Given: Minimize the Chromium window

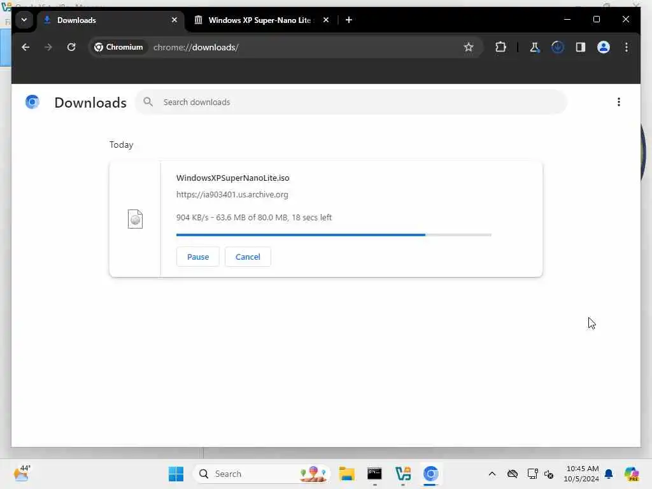Looking at the screenshot, I should (567, 20).
